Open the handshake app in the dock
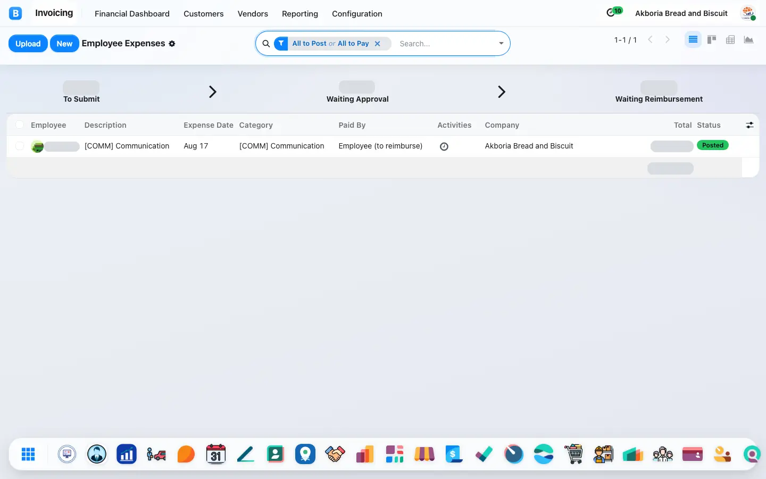 tap(335, 454)
